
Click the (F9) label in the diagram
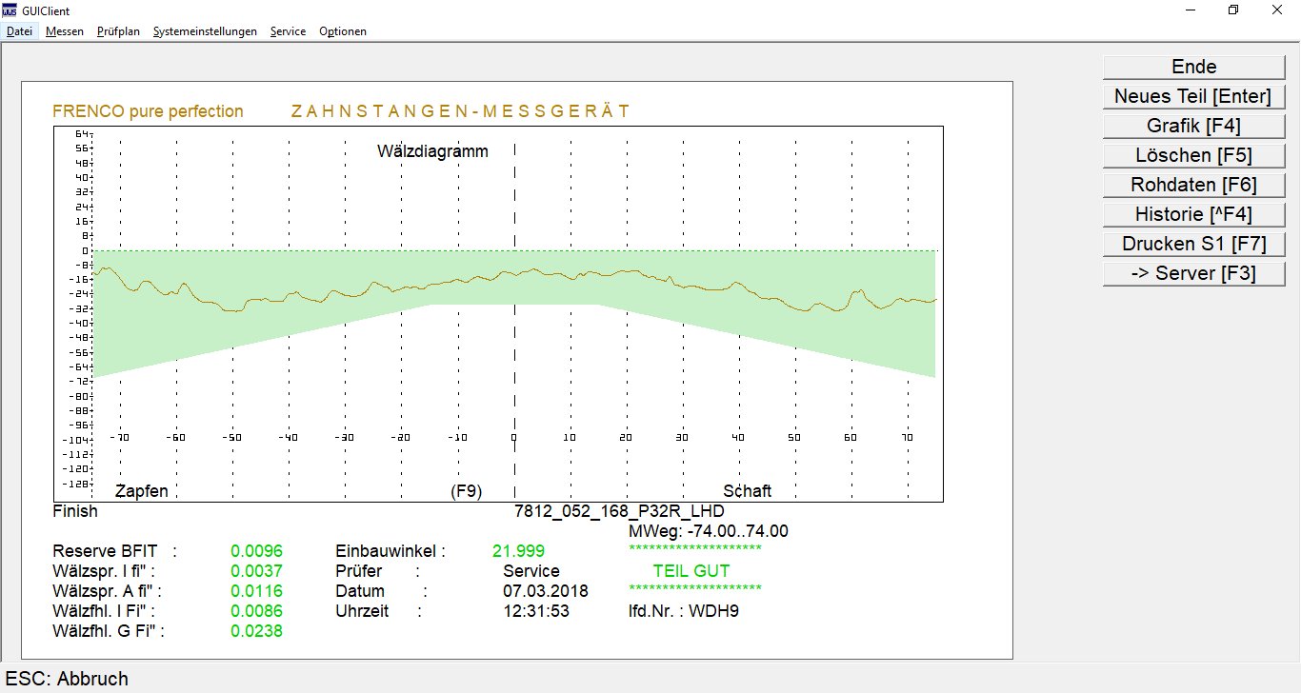(x=466, y=491)
